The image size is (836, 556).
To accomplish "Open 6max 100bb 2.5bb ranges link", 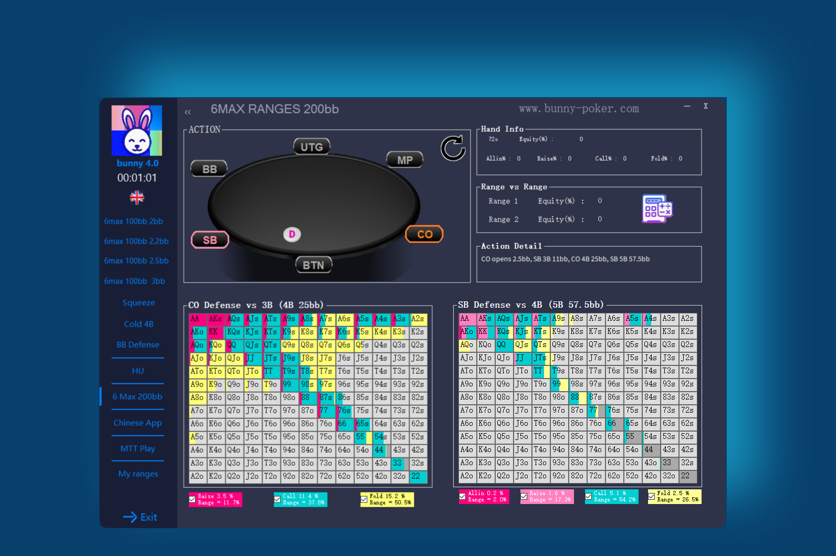I will [x=136, y=260].
